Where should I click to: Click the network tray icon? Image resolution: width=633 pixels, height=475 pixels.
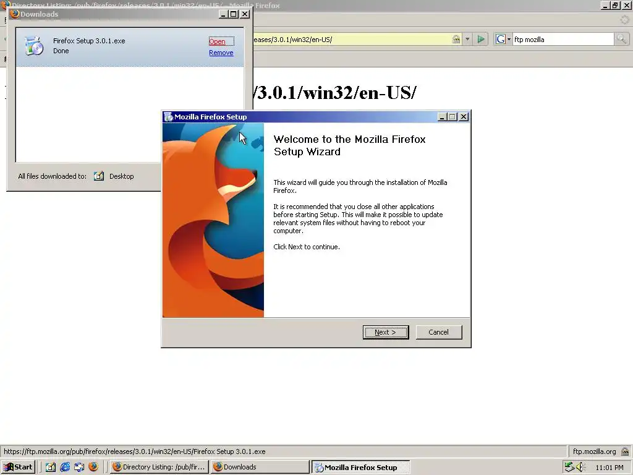pyautogui.click(x=569, y=467)
